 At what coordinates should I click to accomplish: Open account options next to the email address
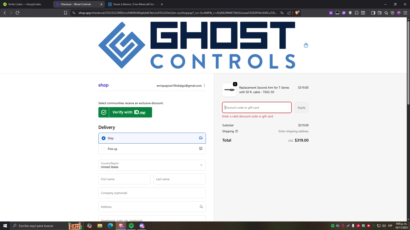(x=204, y=86)
